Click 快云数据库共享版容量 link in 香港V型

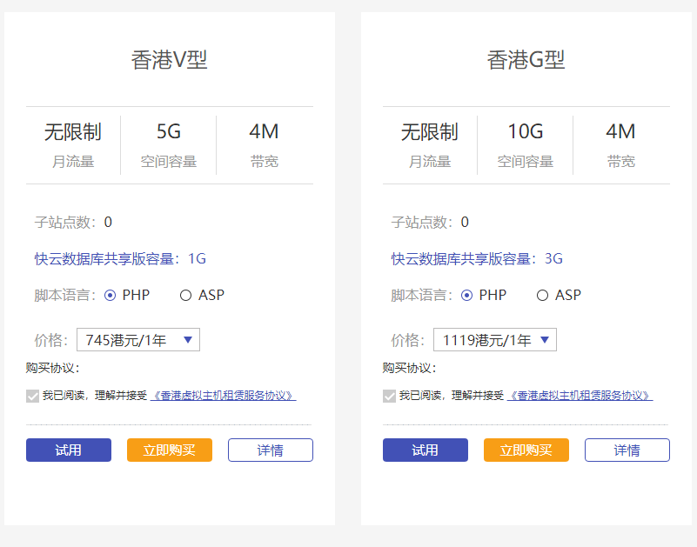106,258
